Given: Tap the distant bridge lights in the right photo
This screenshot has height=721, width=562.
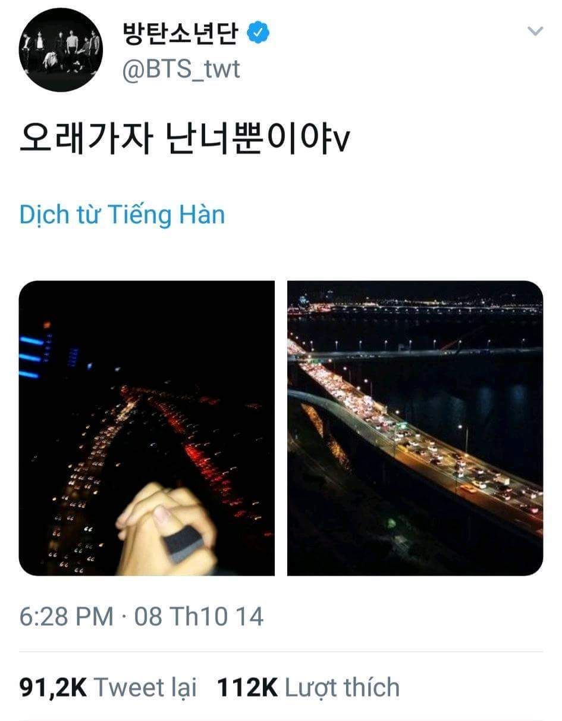Looking at the screenshot, I should click(416, 308).
